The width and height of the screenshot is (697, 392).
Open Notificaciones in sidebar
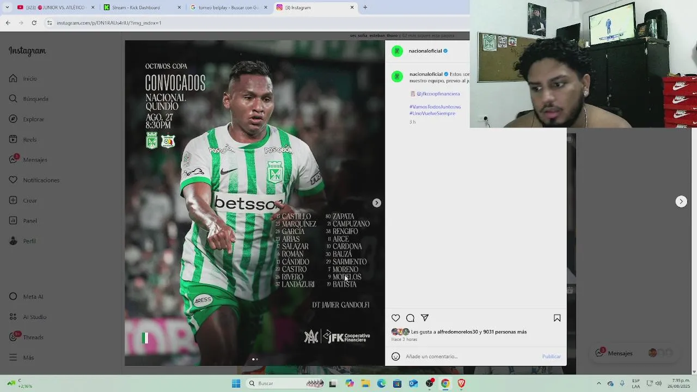click(x=34, y=180)
